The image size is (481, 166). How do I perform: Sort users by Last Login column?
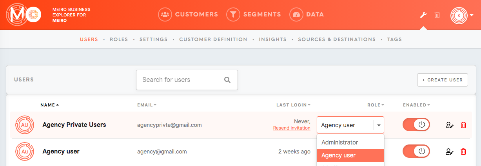click(293, 105)
